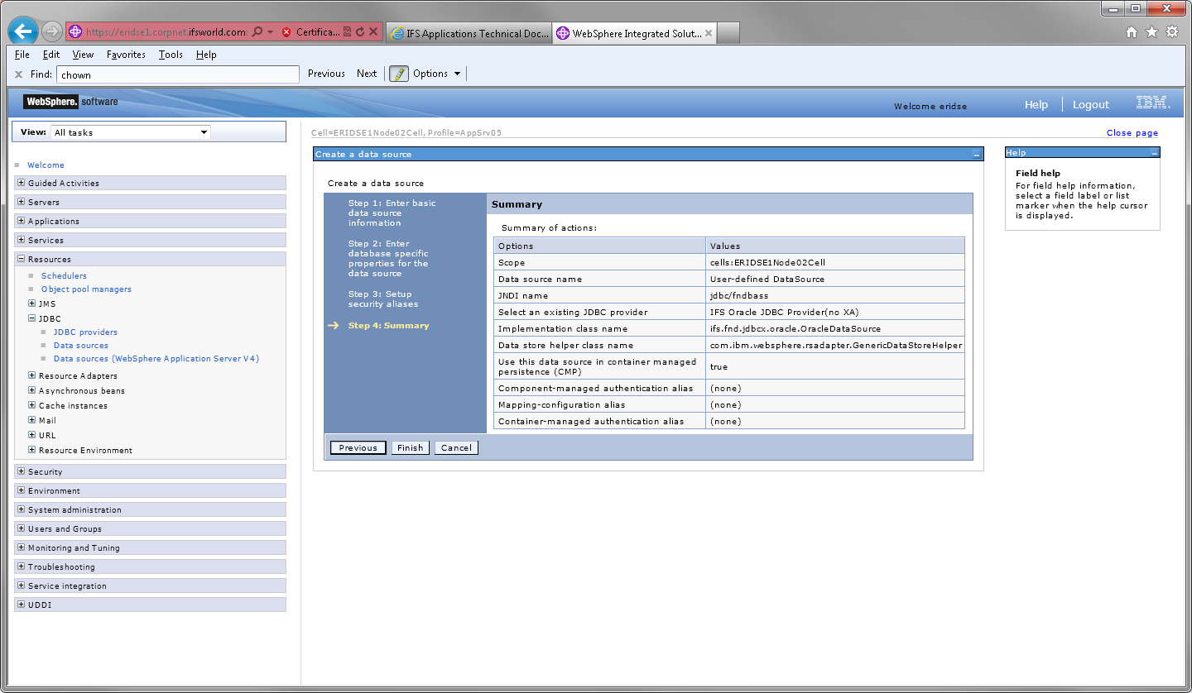This screenshot has height=693, width=1192.
Task: Click the Help link in header
Action: (1036, 104)
